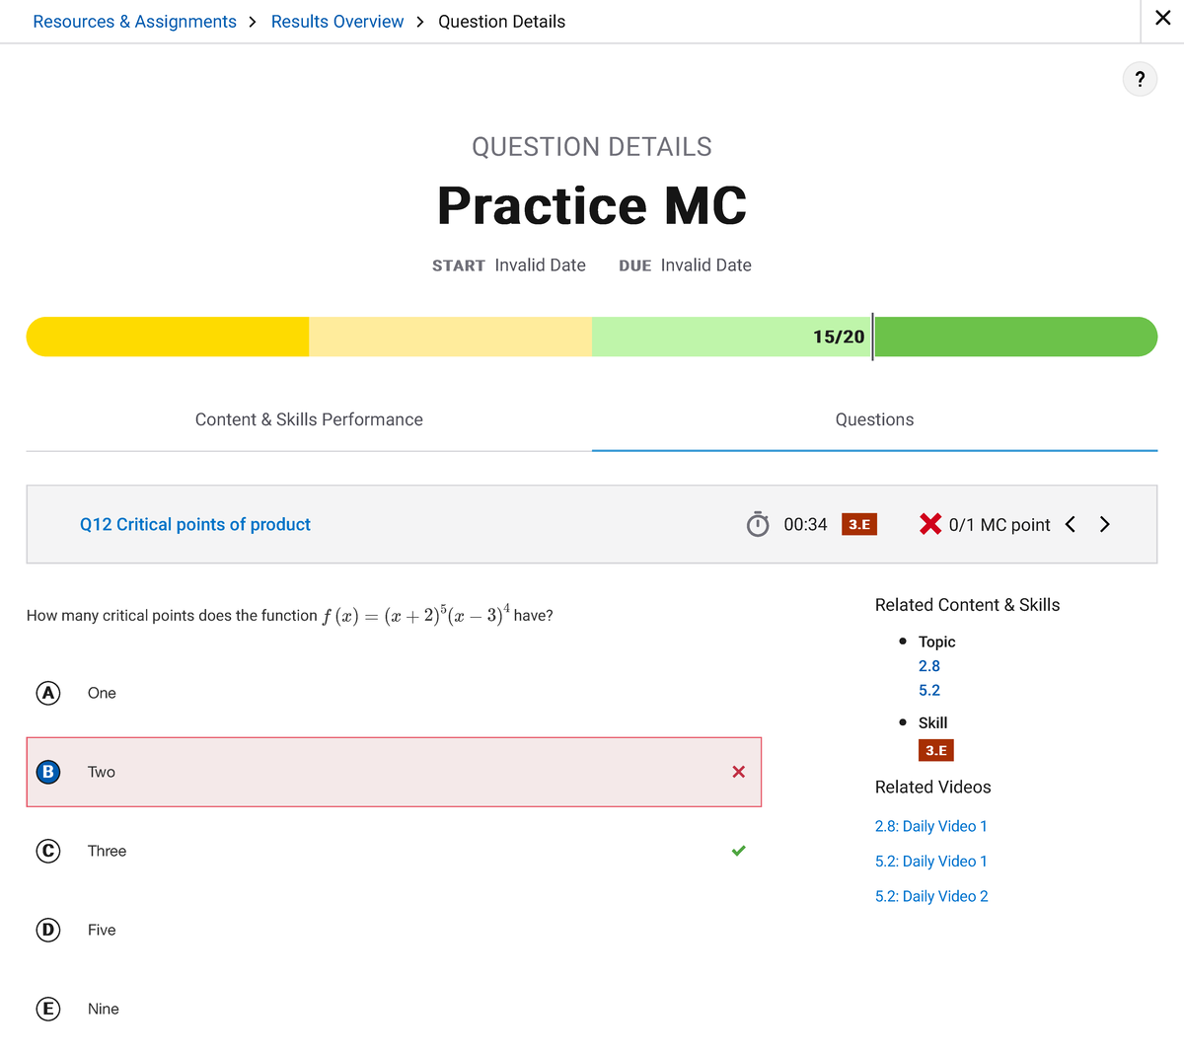Click the green checkmark beside Three

(738, 851)
